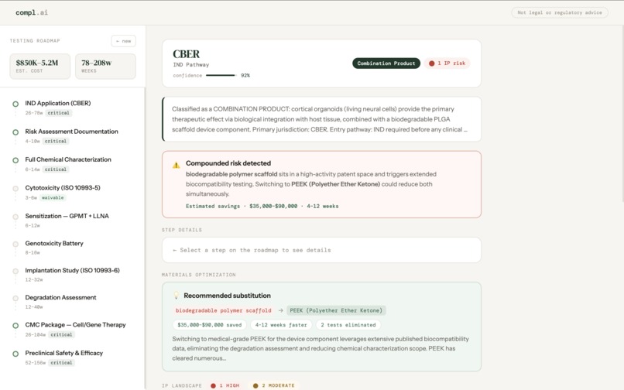The height and width of the screenshot is (390, 624).
Task: Click the status circle beside Risk Assessment Documentation
Action: click(x=15, y=132)
